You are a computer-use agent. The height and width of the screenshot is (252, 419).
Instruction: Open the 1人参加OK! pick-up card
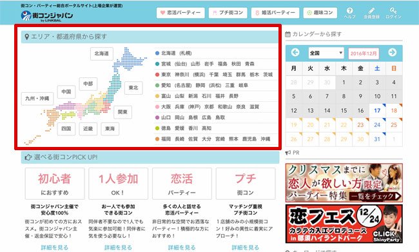tap(118, 184)
